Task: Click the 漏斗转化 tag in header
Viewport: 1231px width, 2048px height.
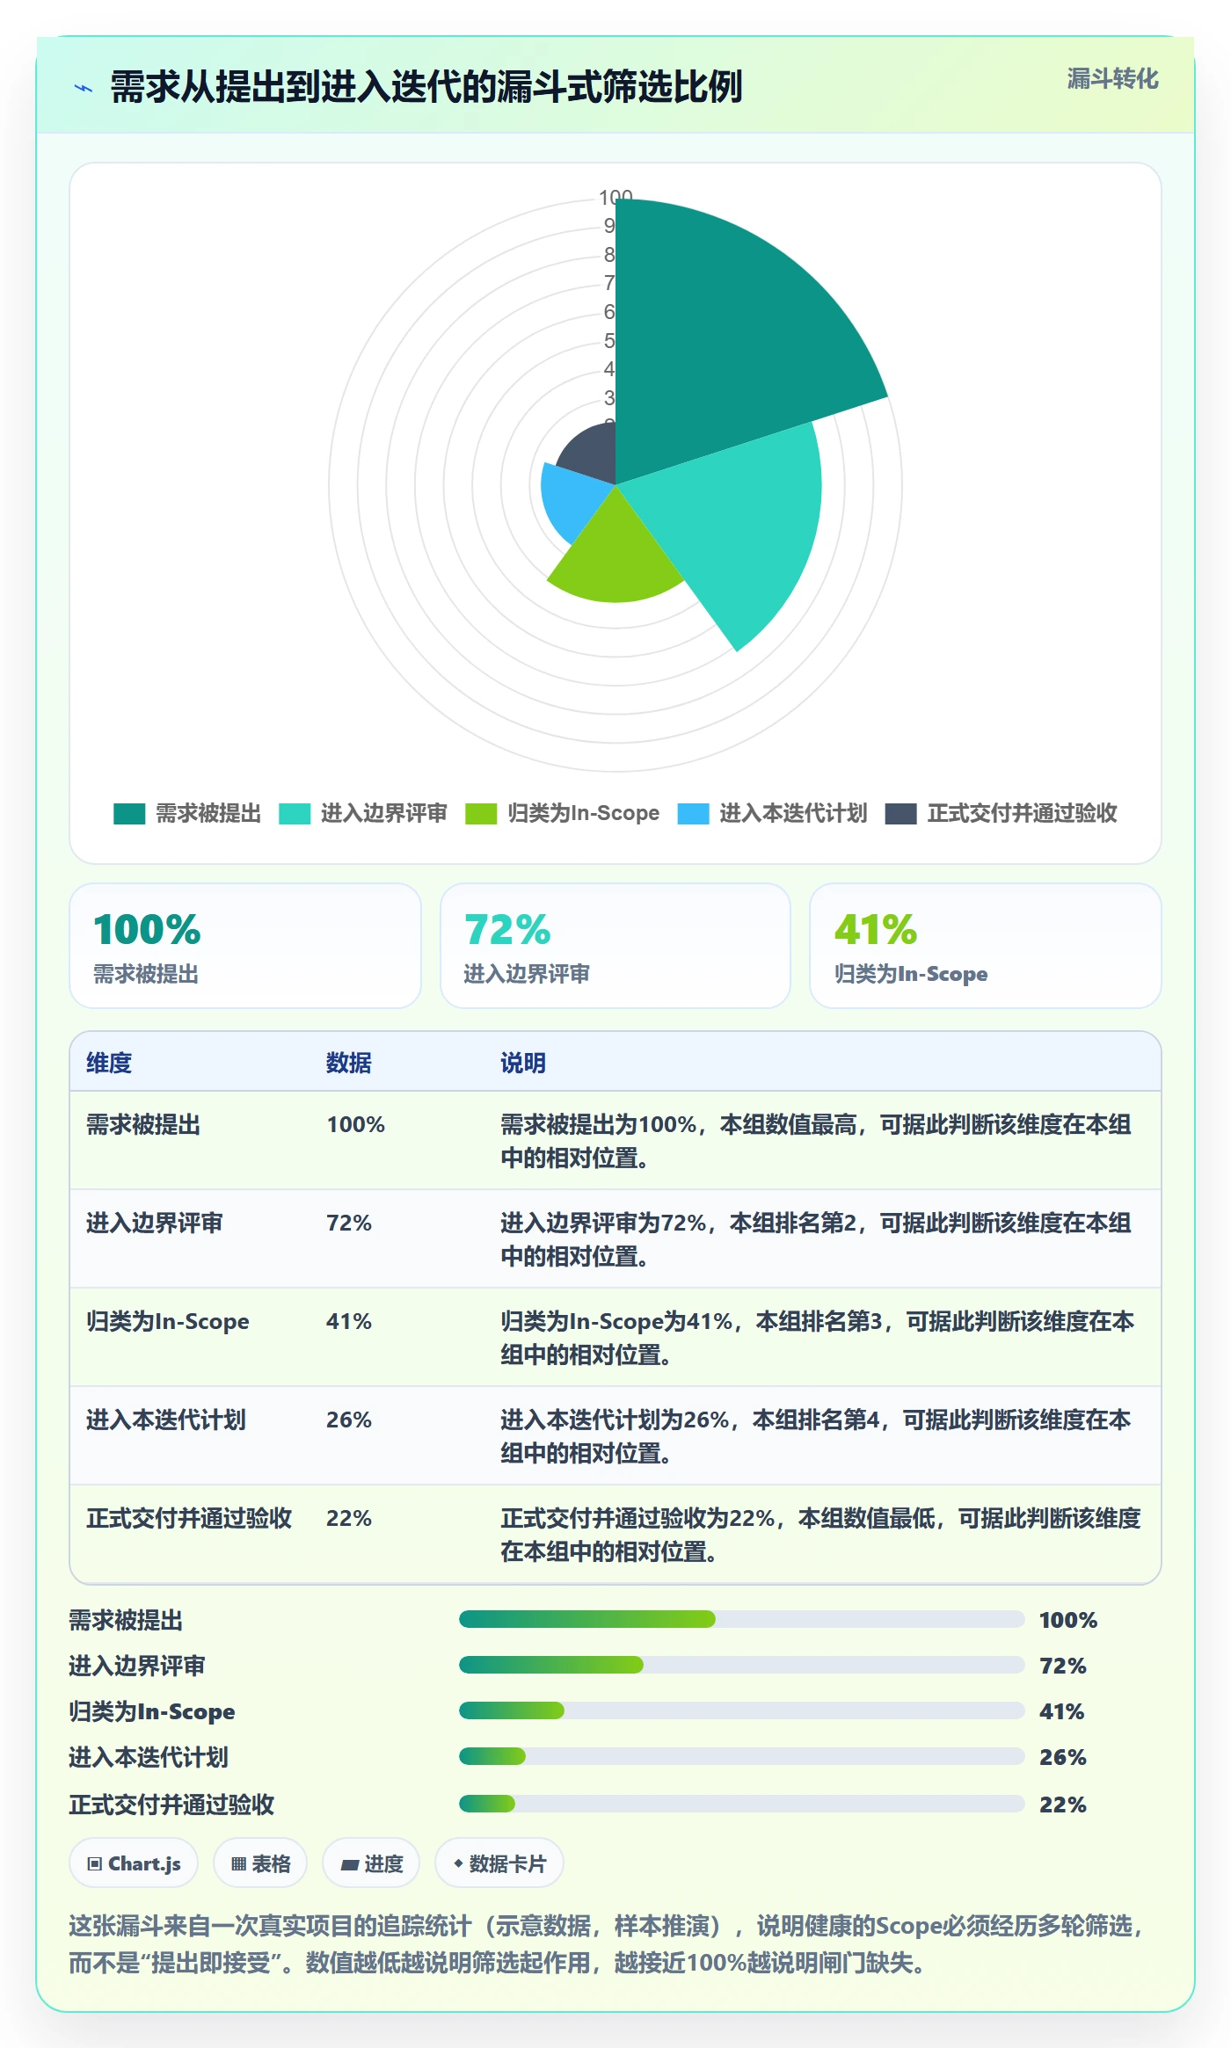Action: point(1112,79)
